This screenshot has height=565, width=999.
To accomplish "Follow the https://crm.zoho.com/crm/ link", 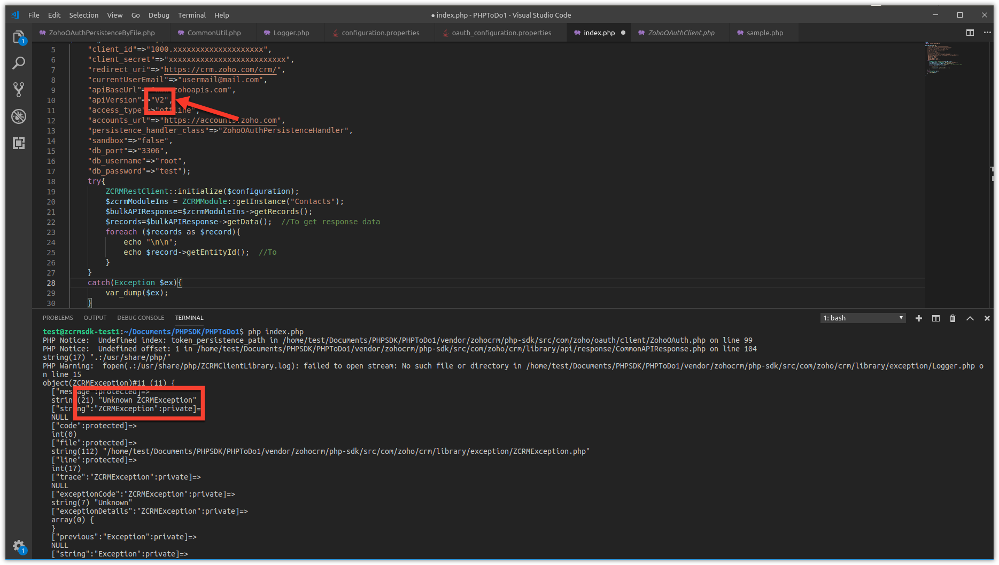I will (220, 69).
